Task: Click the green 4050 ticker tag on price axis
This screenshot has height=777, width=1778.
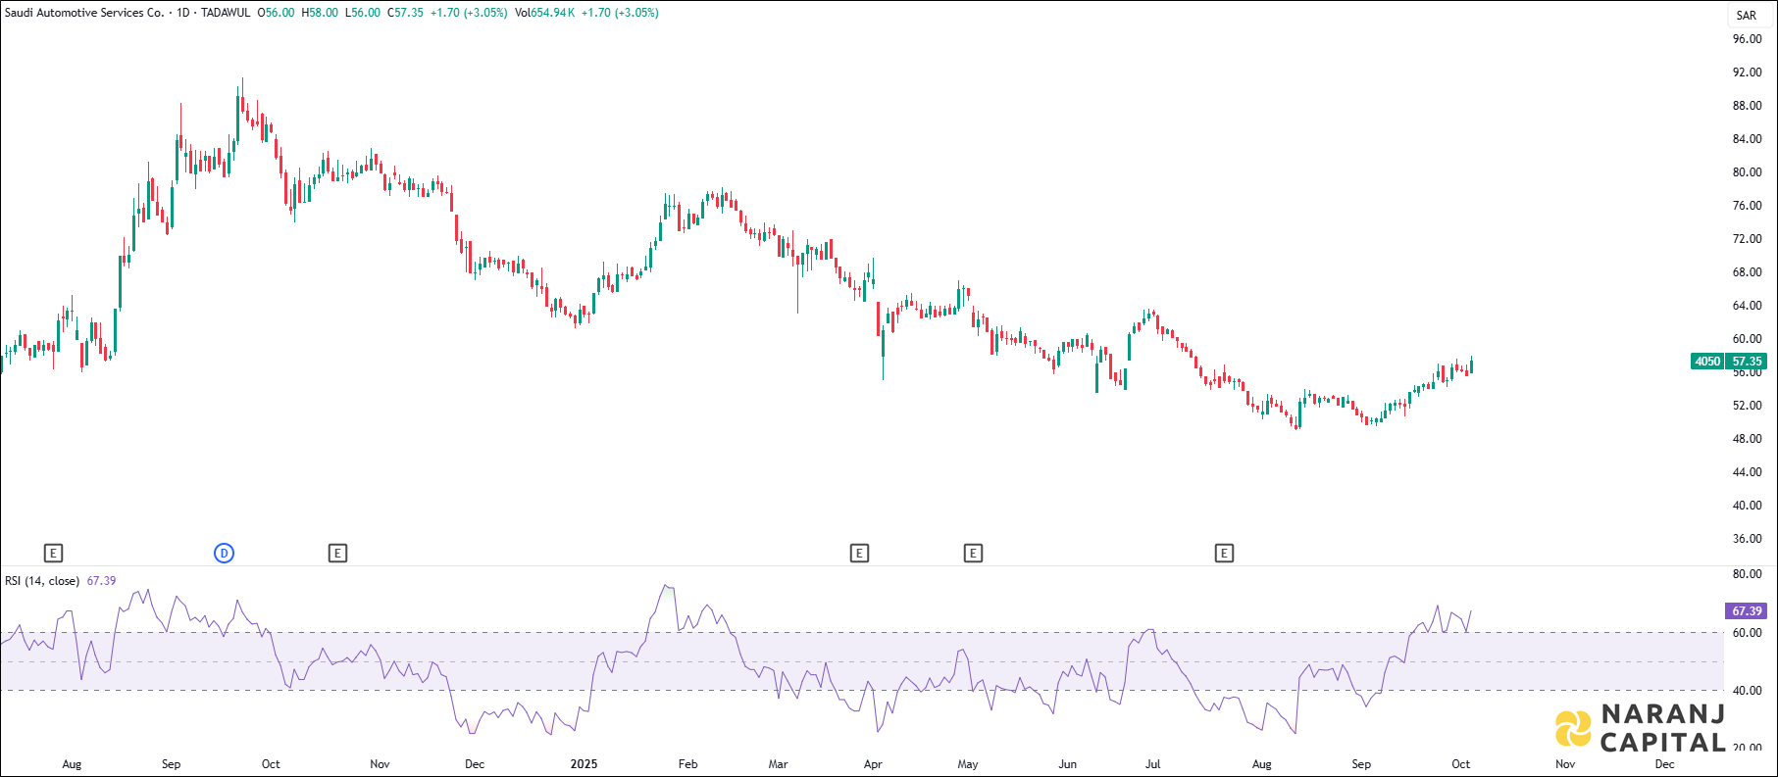Action: coord(1707,362)
